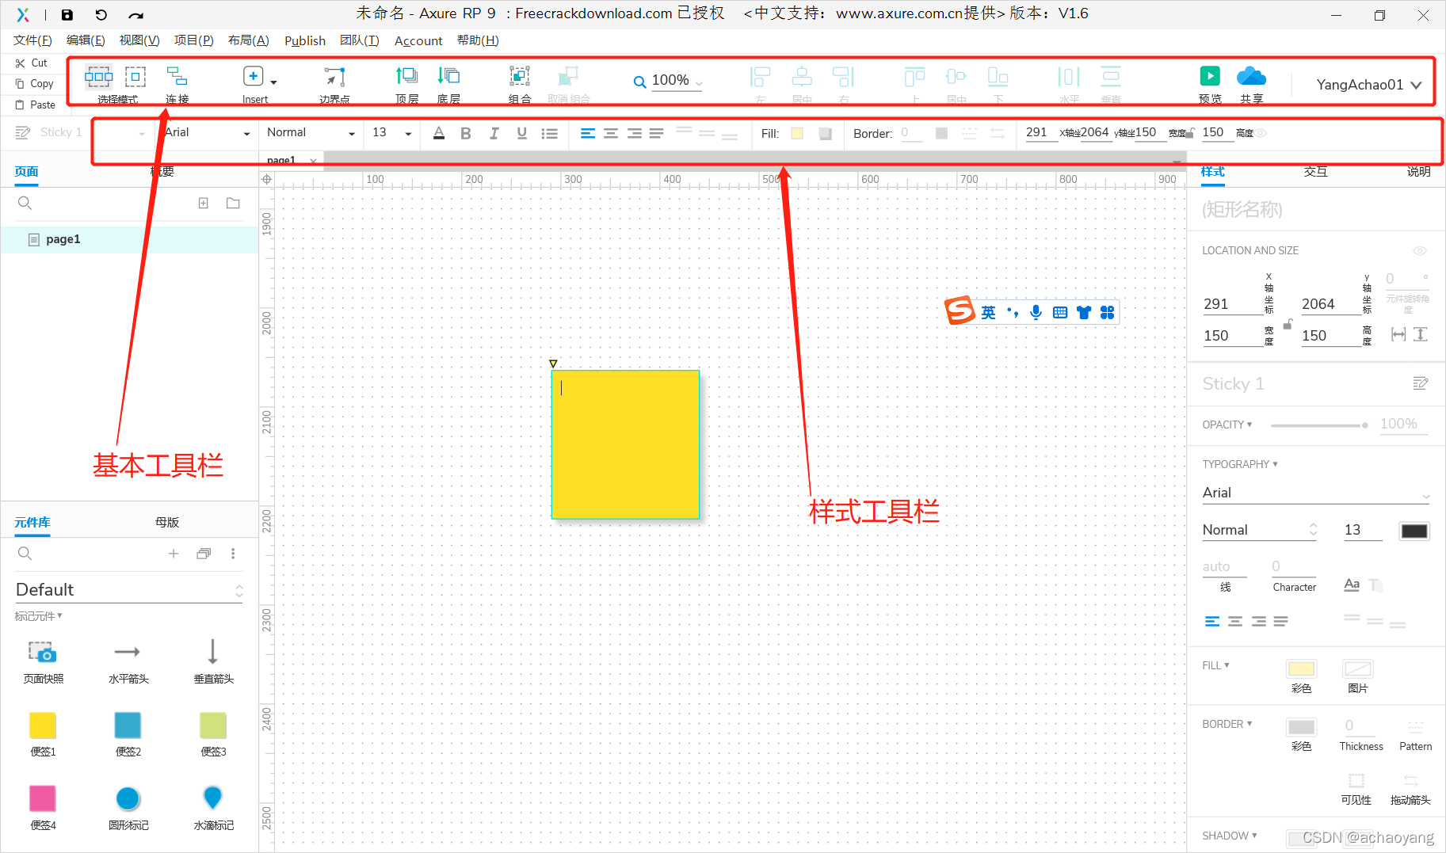
Task: Toggle auto-fit width icon
Action: 1398,334
